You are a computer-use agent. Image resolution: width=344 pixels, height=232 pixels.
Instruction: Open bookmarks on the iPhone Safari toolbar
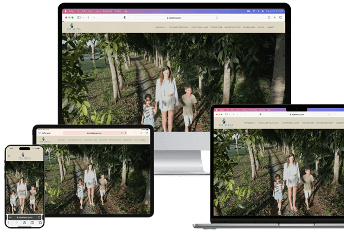32,223
